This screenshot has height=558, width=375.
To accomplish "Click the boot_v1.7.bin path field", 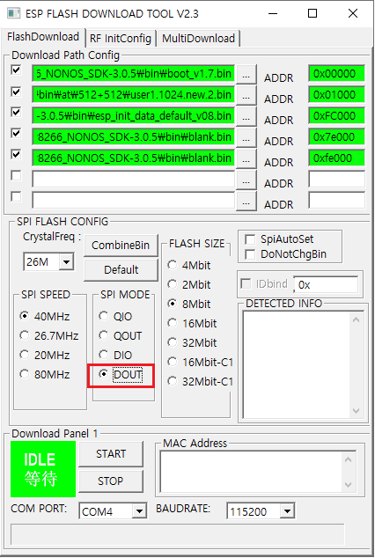I will click(x=134, y=74).
